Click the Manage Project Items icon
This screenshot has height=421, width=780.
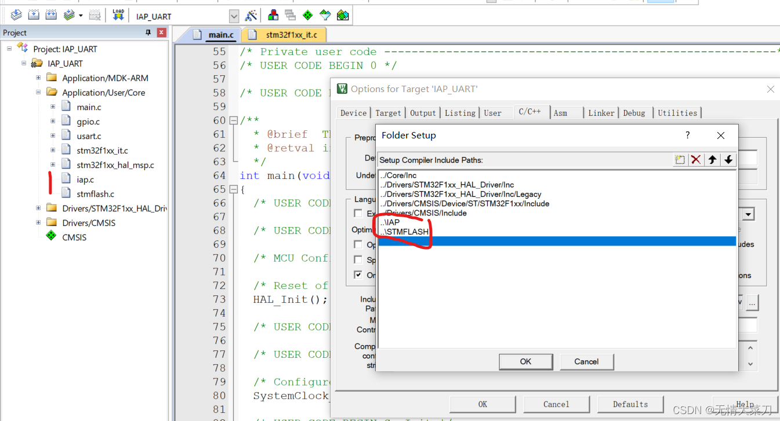pos(273,16)
